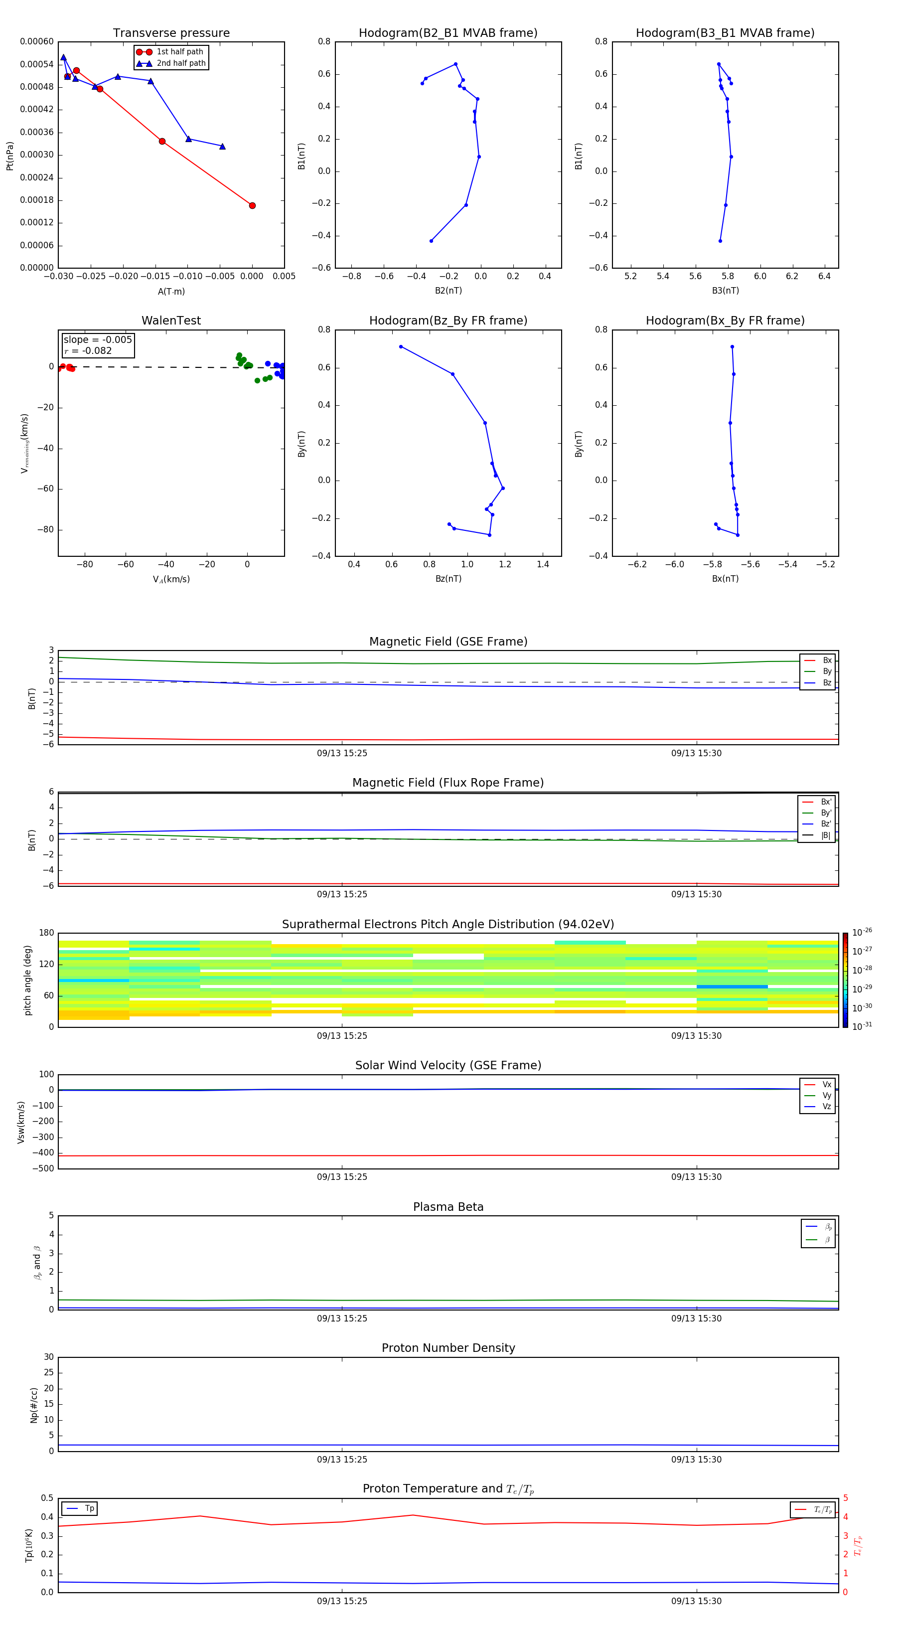This screenshot has height=1645, width=897.
Task: Select the 'Tp(10^6K)' y-axis label
Action: [x=29, y=1545]
